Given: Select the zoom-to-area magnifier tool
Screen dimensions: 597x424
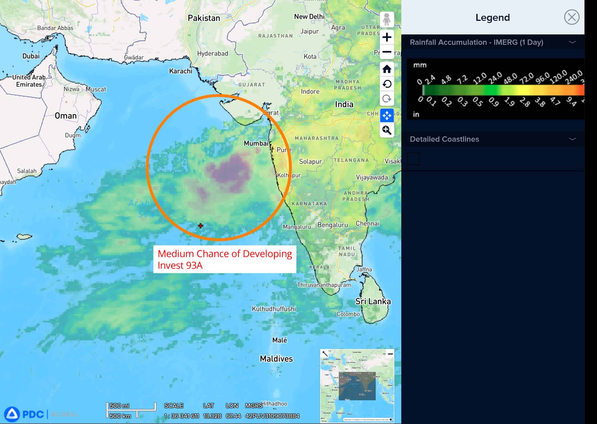Looking at the screenshot, I should pos(387,130).
